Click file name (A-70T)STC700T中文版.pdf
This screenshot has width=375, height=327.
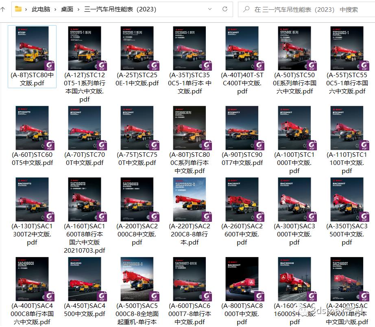coord(85,158)
